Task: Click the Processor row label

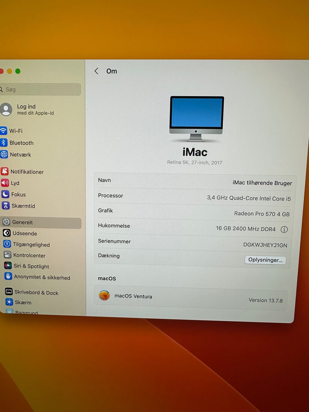Action: [110, 196]
